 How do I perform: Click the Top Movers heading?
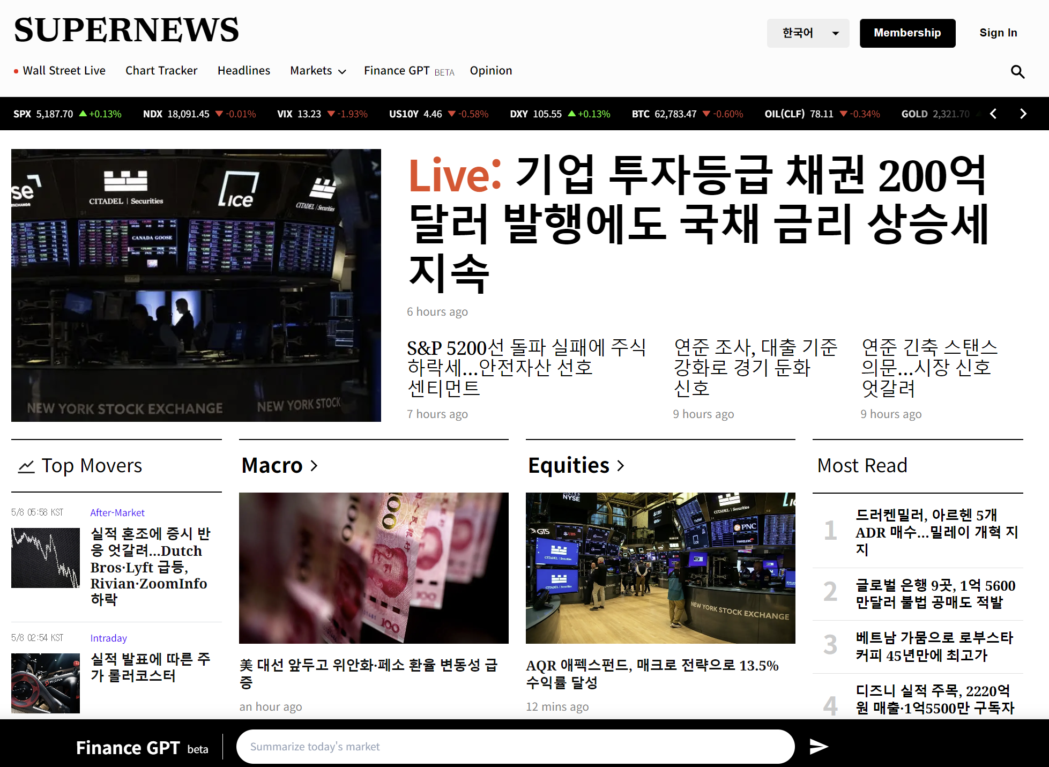[x=92, y=466]
